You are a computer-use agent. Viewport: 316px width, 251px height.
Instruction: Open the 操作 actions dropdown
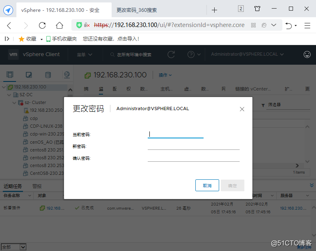(x=165, y=75)
